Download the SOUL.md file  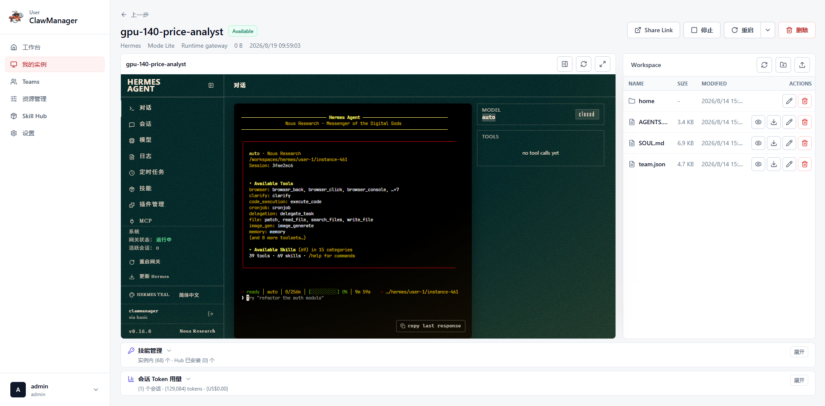[774, 143]
